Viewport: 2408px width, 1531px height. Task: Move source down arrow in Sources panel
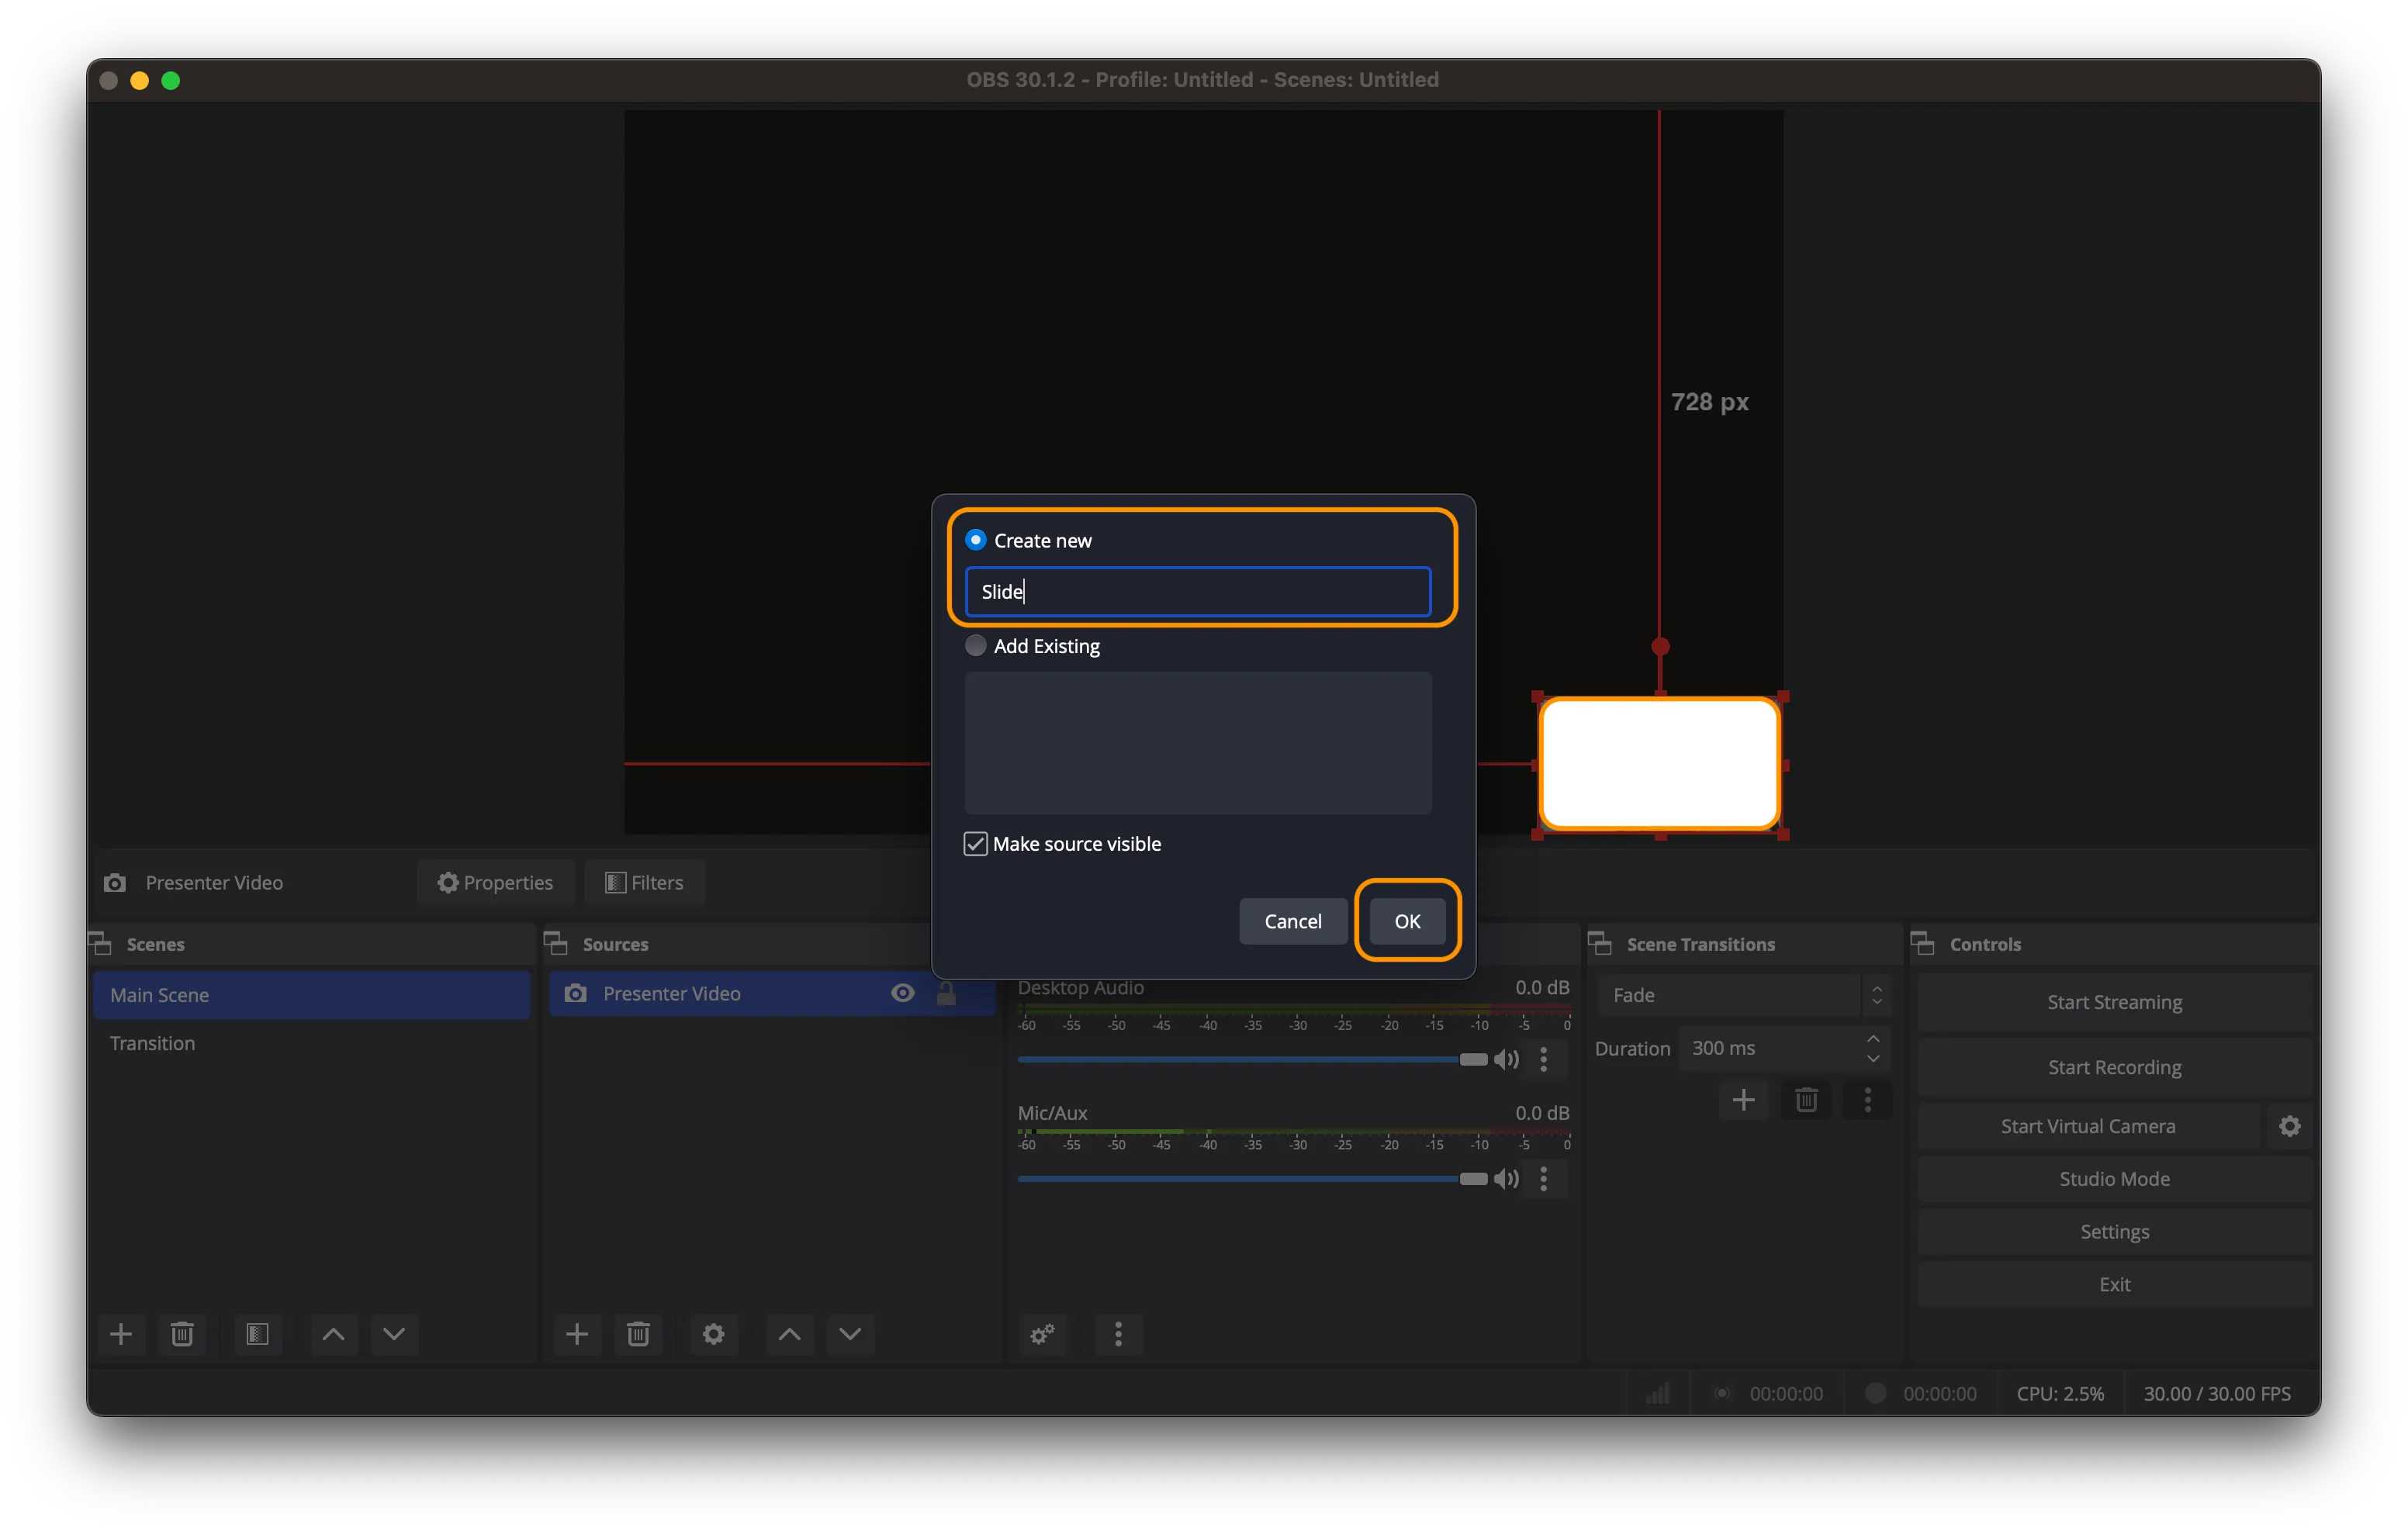tap(850, 1334)
